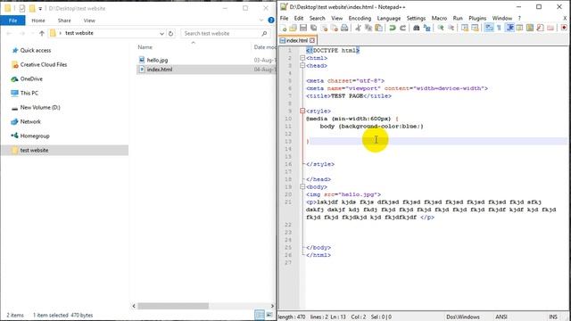Collapse the style block fold on line 9
571x321 pixels.
point(302,111)
